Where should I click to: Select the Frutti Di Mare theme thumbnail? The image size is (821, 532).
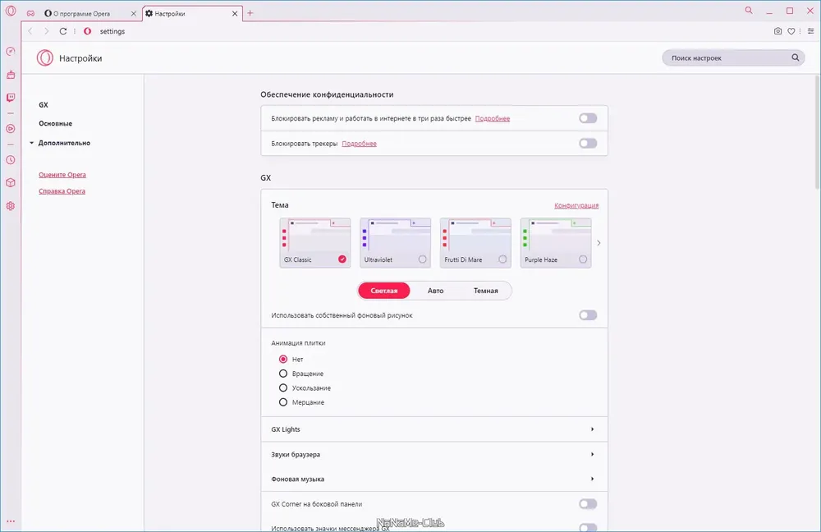475,243
